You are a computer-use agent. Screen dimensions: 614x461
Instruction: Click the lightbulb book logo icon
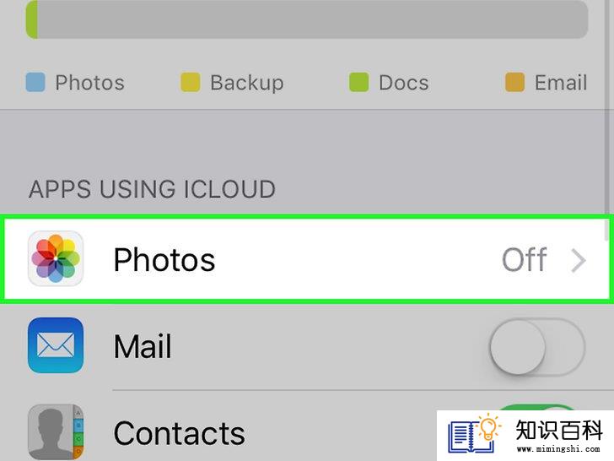coord(475,434)
